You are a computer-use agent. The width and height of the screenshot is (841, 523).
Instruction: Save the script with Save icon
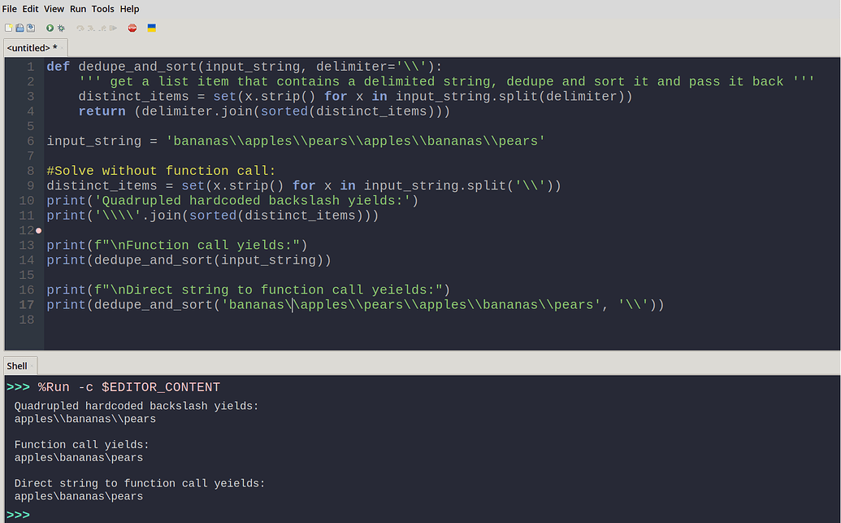coord(31,28)
